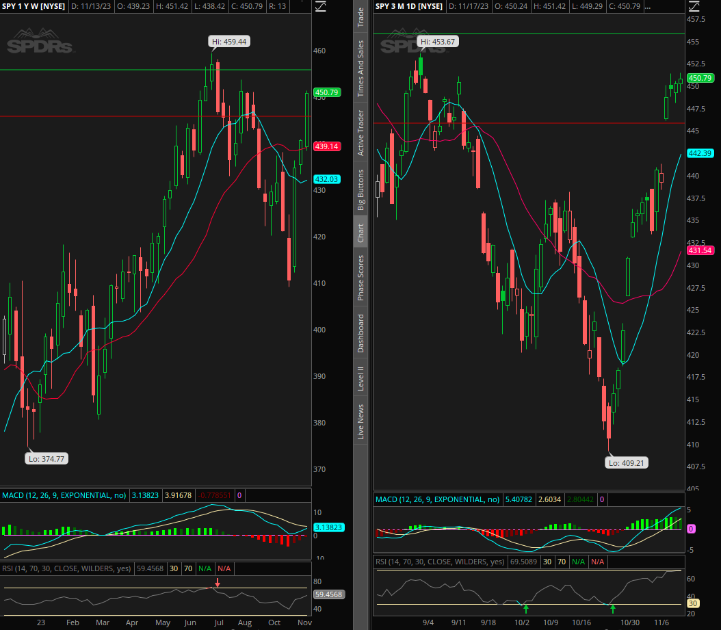The height and width of the screenshot is (630, 721).
Task: Click weekly MACD histogram value -0.778551
Action: coord(215,495)
